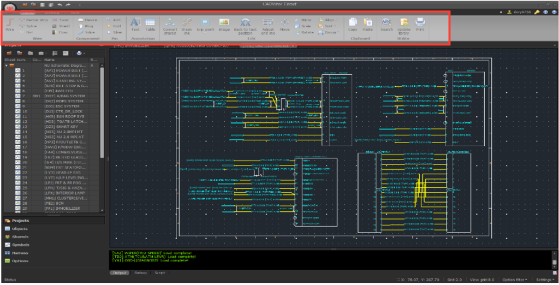Screen dimensions: 559x285
Task: Switch to the Home ribbon tab
Action: [x=28, y=13]
